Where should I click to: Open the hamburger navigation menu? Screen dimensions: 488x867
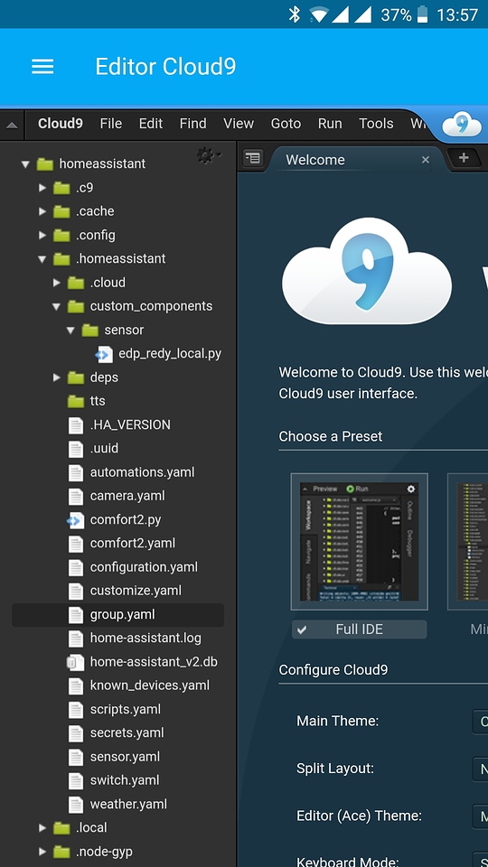coord(42,67)
